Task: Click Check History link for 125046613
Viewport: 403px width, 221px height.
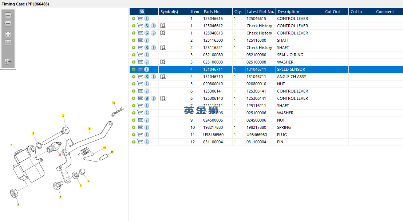Action: pyautogui.click(x=259, y=33)
